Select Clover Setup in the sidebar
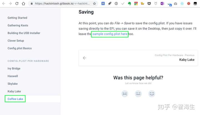Screen dimensions: 200x115 pos(16,41)
